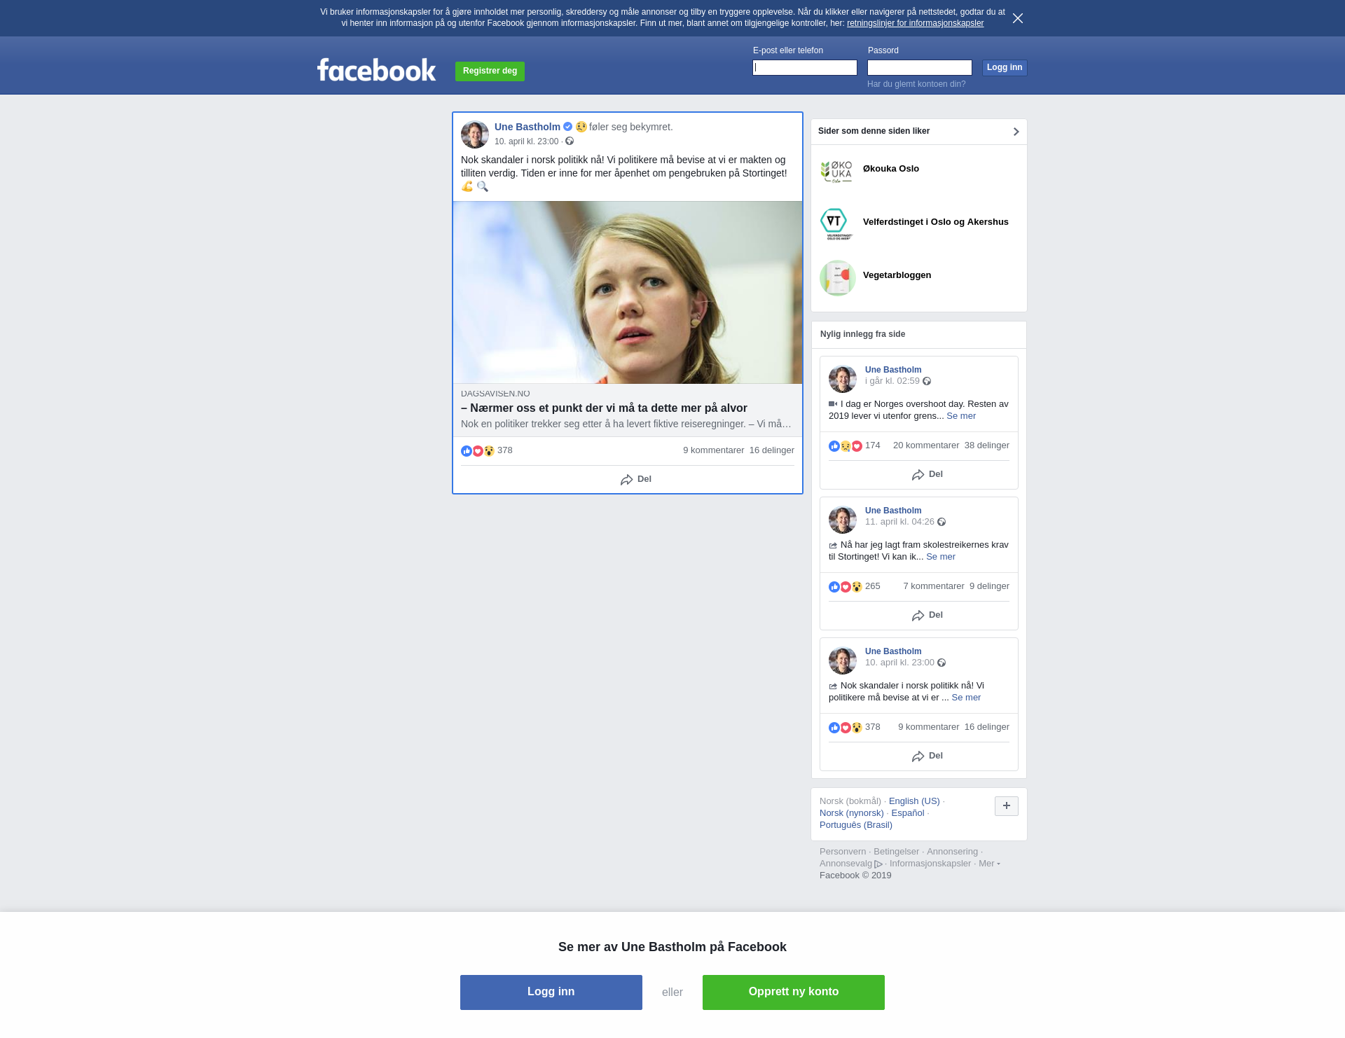Click the Facebook logo

(376, 69)
